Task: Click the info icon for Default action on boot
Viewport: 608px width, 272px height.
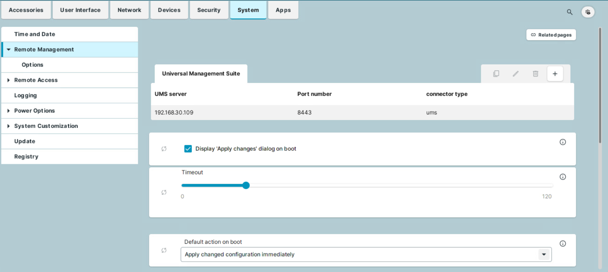Action: [x=563, y=244]
